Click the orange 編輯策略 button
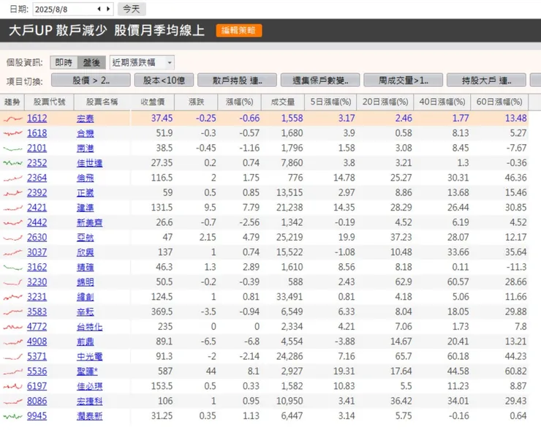 [239, 31]
